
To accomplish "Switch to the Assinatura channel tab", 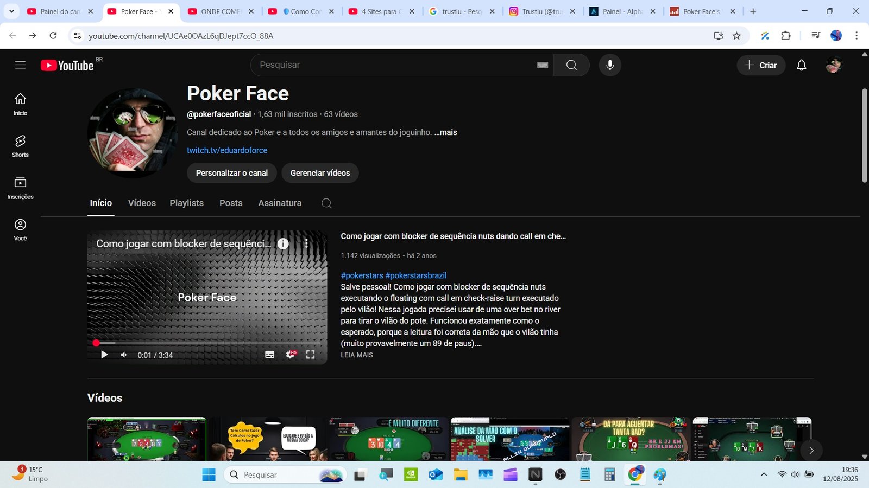I will [280, 203].
